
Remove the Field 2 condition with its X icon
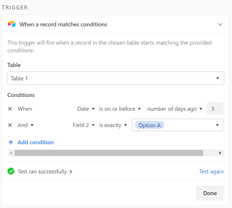point(10,125)
